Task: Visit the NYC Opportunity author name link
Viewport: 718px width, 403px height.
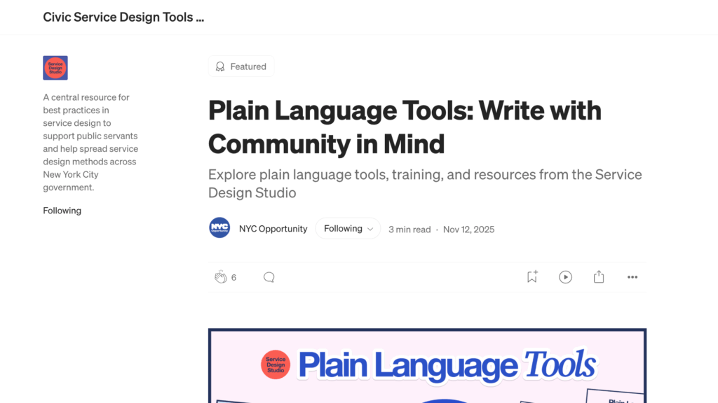Action: [x=273, y=229]
